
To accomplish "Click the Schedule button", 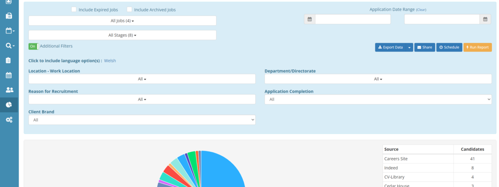I will click(x=449, y=47).
